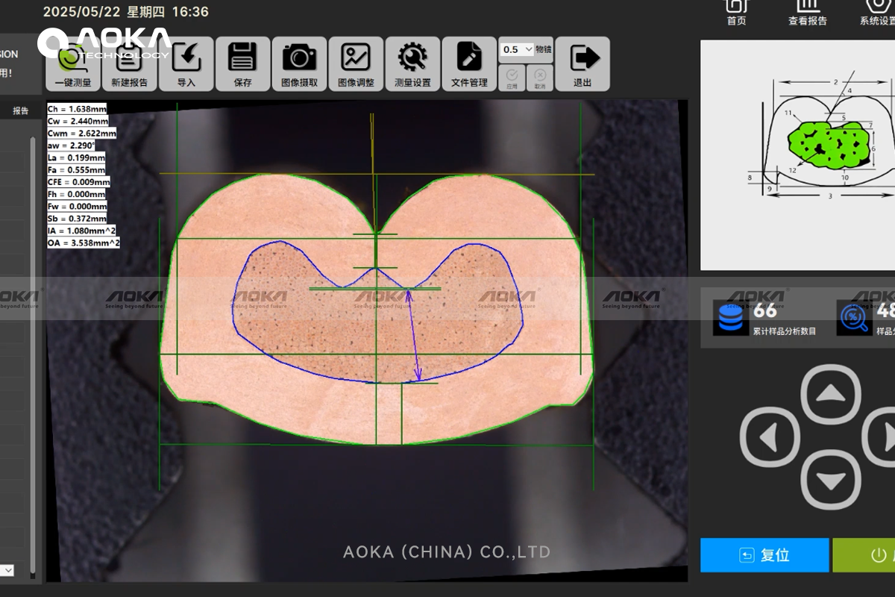Click the blue 复位 reset button
The height and width of the screenshot is (597, 895).
pyautogui.click(x=764, y=555)
